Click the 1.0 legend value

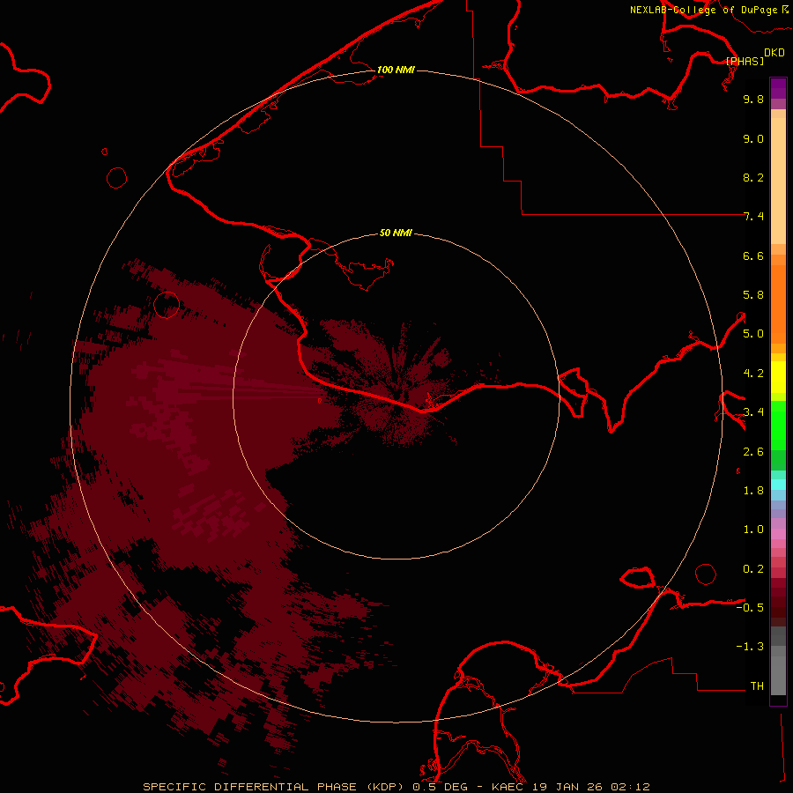click(x=753, y=530)
